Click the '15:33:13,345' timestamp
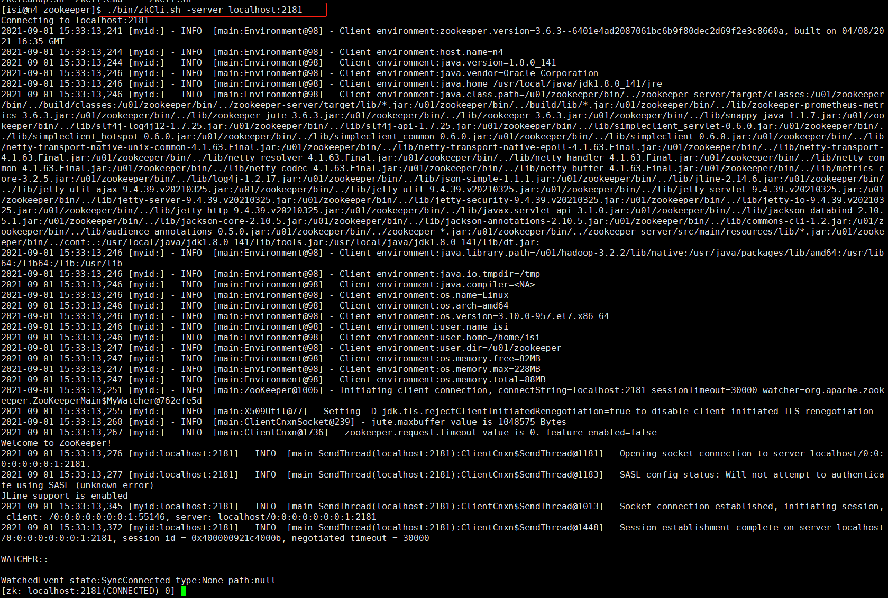This screenshot has height=598, width=888. coord(91,506)
